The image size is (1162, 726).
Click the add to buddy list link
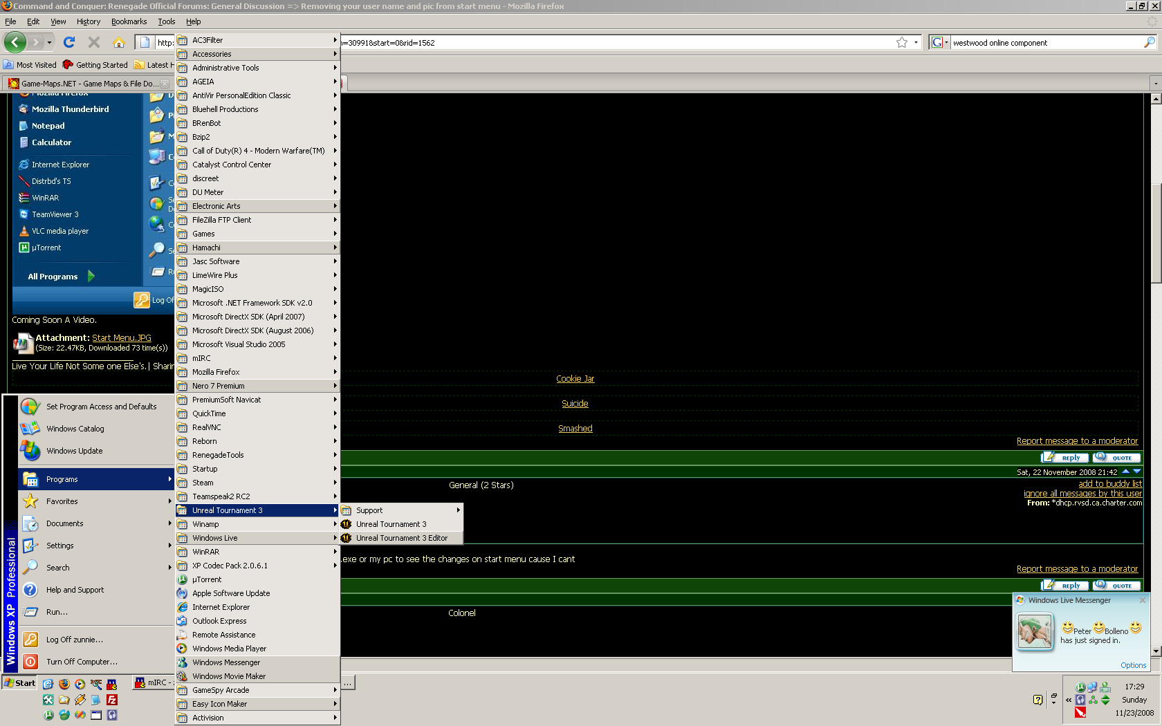click(x=1109, y=484)
